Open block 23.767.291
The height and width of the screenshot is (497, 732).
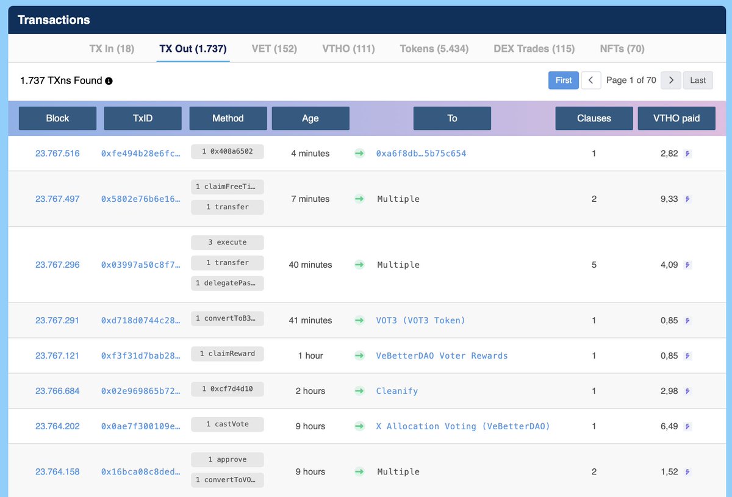57,320
